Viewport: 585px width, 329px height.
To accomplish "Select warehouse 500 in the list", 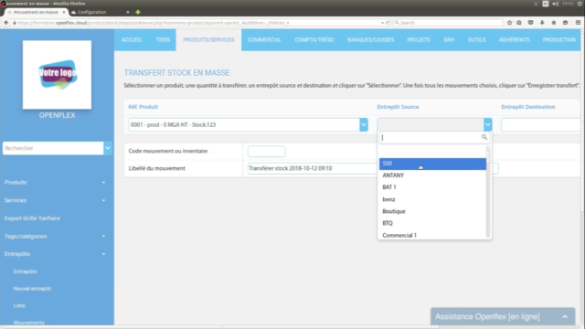I will 432,164.
